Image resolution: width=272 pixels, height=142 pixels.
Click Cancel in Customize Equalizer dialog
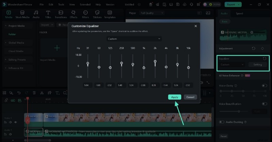[x=190, y=97]
